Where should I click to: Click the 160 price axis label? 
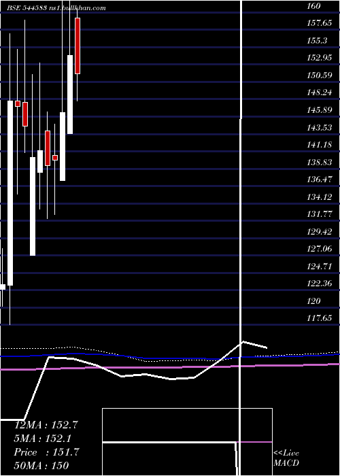coord(314,5)
